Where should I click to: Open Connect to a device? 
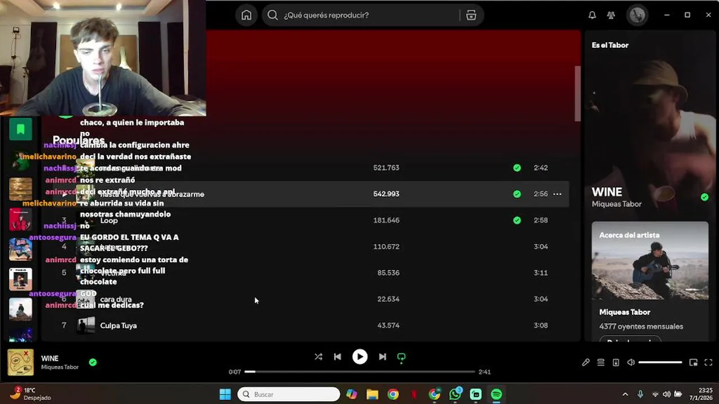click(616, 362)
